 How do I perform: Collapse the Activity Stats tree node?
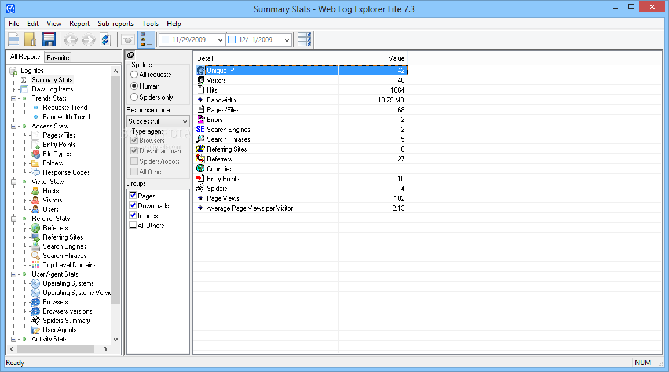14,339
